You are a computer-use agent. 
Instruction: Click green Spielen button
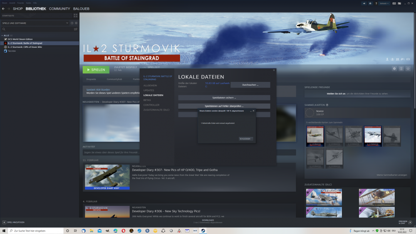click(x=96, y=70)
